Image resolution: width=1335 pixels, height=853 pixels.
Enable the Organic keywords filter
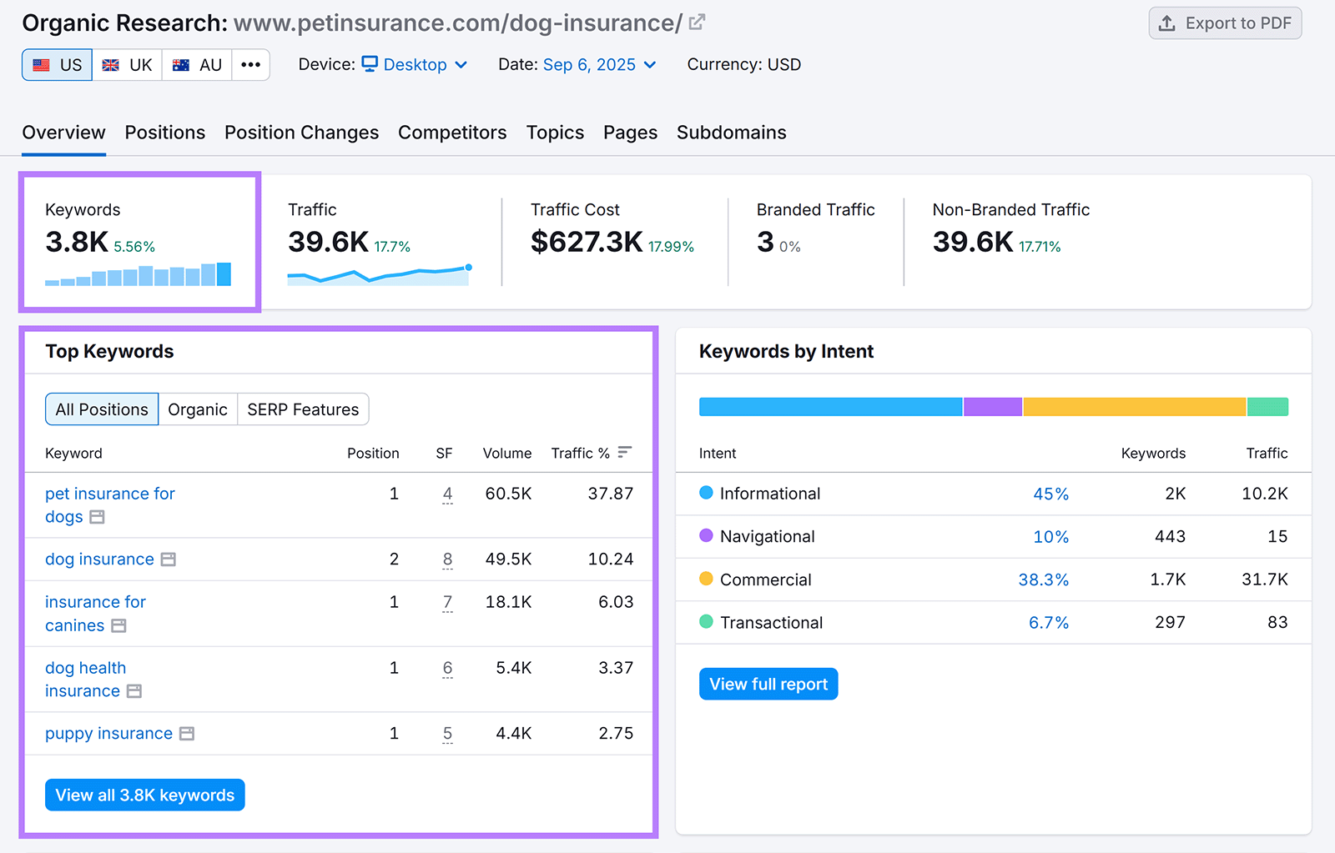point(198,409)
